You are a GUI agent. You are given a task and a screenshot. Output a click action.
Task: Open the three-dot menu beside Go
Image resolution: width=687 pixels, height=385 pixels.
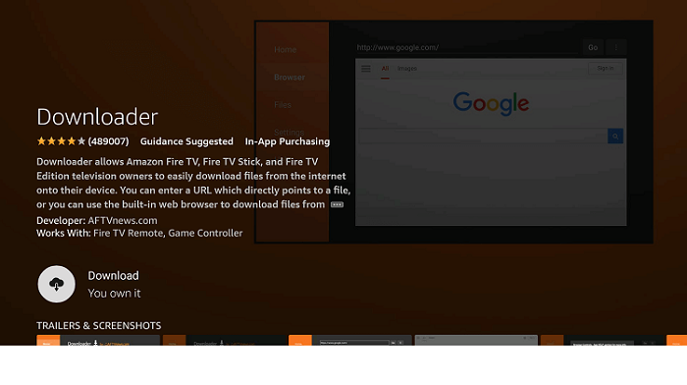pyautogui.click(x=616, y=47)
